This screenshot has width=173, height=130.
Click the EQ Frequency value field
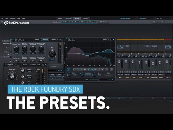88,75
